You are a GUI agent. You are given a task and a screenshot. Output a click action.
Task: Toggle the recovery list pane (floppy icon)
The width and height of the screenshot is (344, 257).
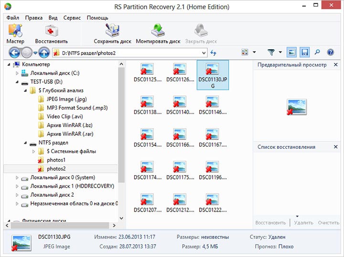(304, 52)
